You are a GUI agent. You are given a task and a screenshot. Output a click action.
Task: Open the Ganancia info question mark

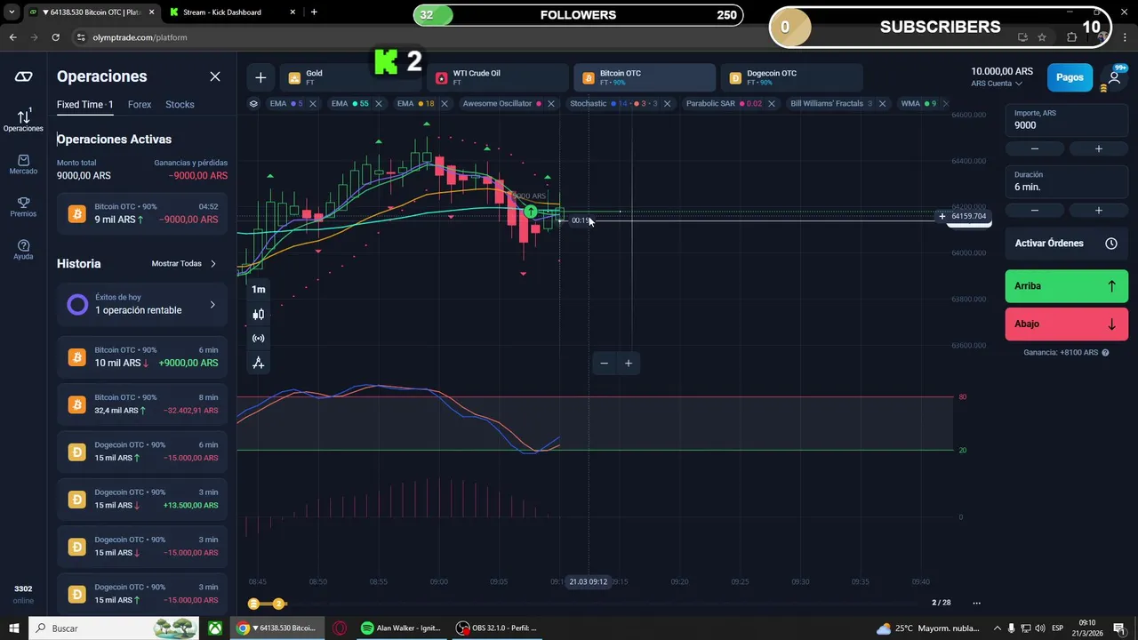[1105, 353]
